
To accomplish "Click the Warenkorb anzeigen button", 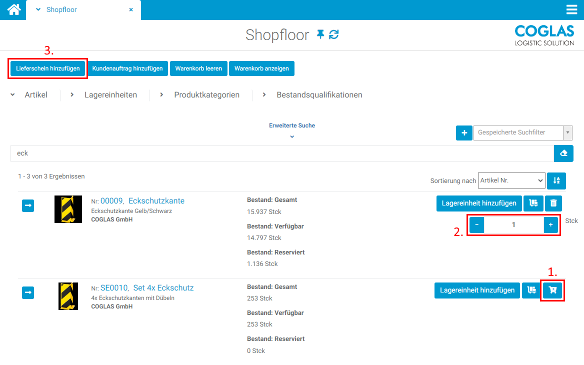I will coord(261,68).
